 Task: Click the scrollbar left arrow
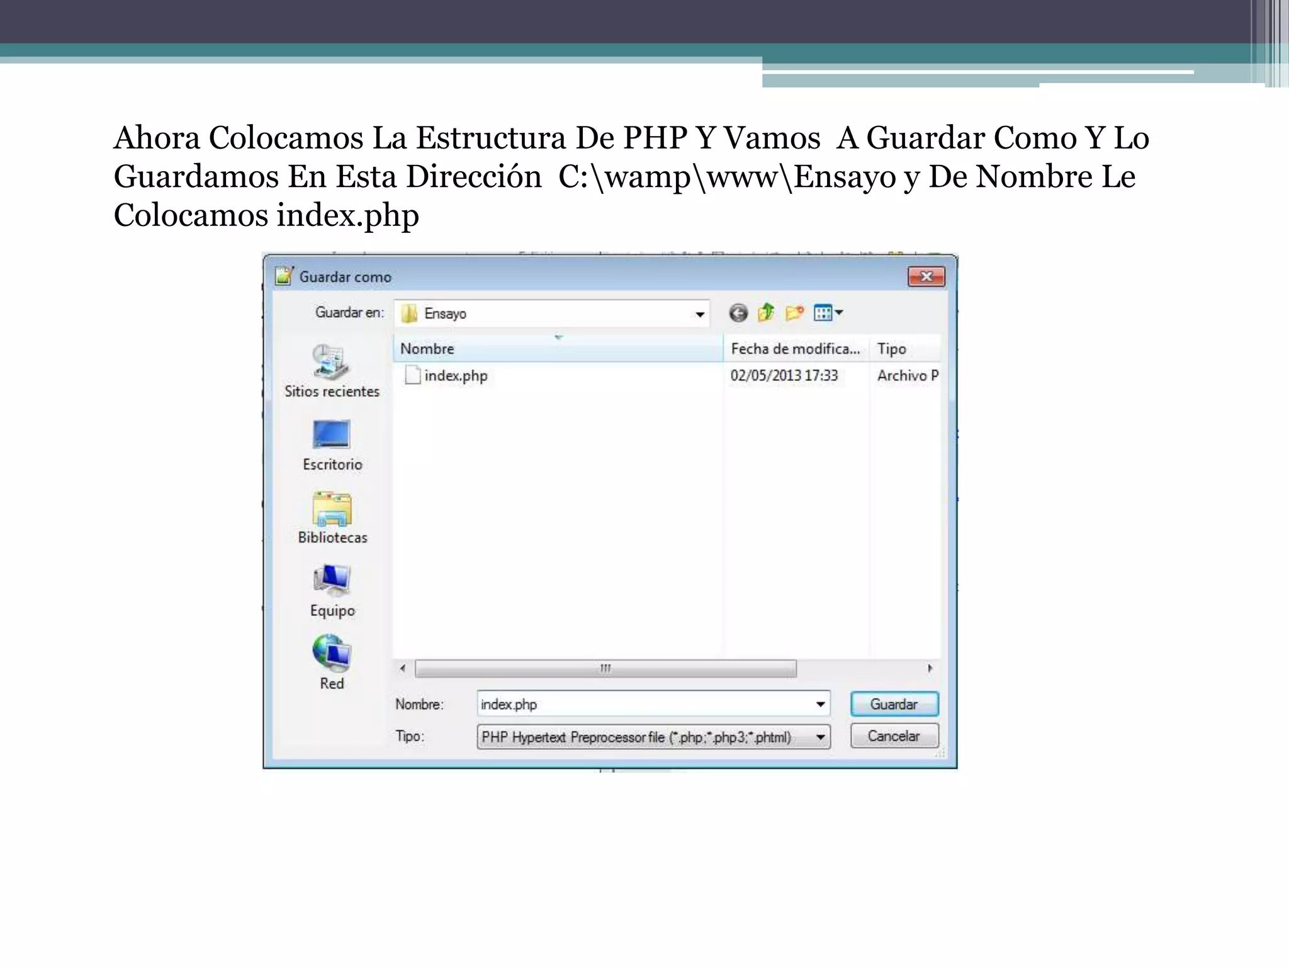tap(403, 668)
